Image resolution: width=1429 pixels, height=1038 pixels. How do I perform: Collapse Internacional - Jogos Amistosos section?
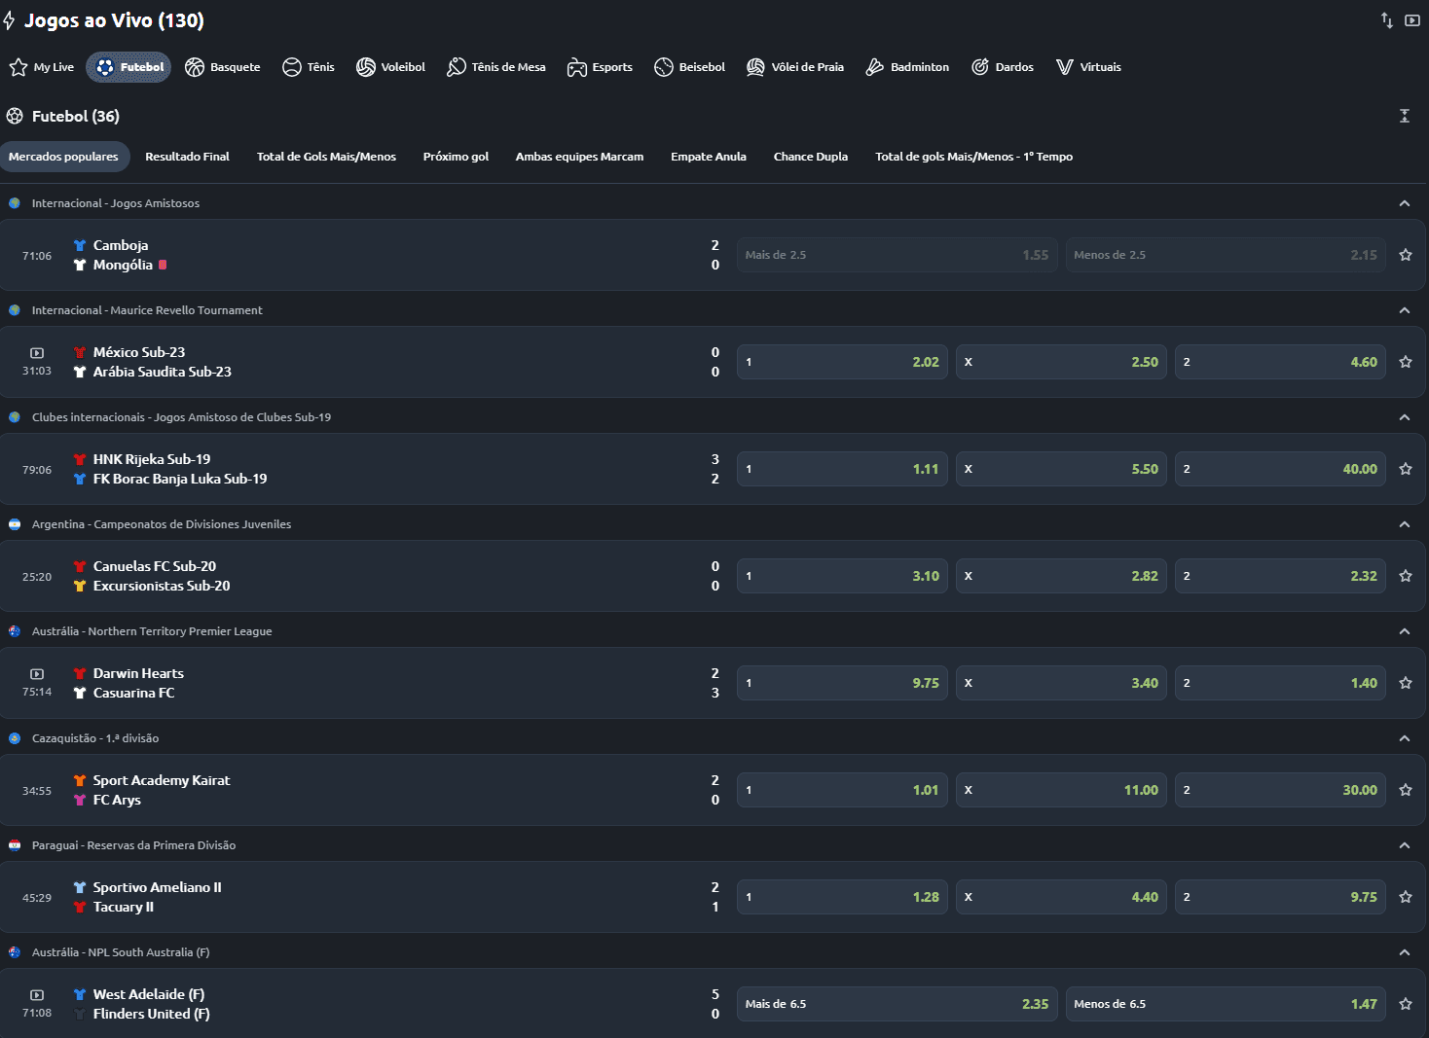pos(1404,203)
